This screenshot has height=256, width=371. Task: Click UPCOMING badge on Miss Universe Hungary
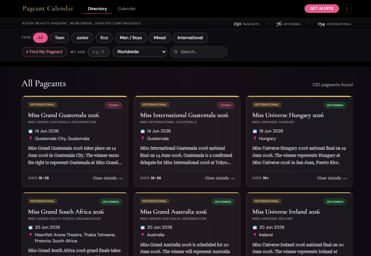[x=335, y=105]
